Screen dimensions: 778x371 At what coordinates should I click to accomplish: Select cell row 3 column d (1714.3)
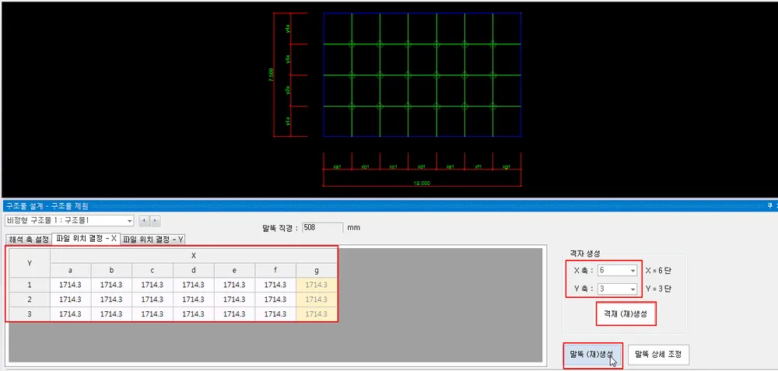194,314
